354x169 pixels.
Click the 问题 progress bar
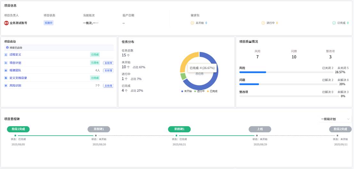(x=289, y=84)
